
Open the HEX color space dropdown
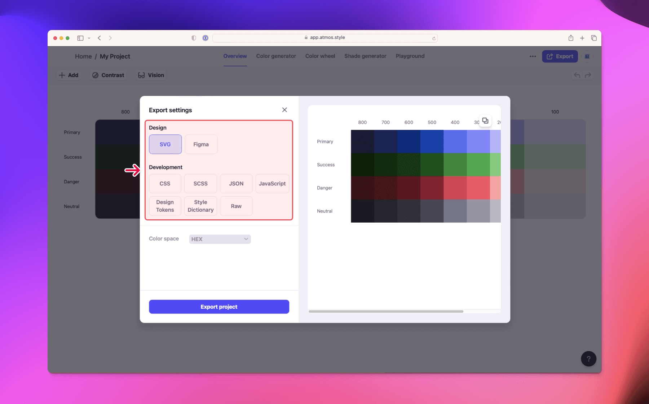(x=219, y=239)
